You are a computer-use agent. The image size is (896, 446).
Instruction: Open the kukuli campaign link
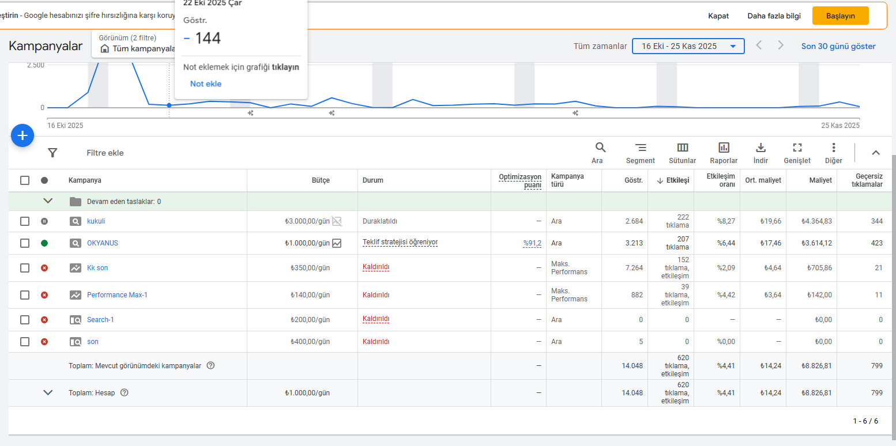coord(96,221)
